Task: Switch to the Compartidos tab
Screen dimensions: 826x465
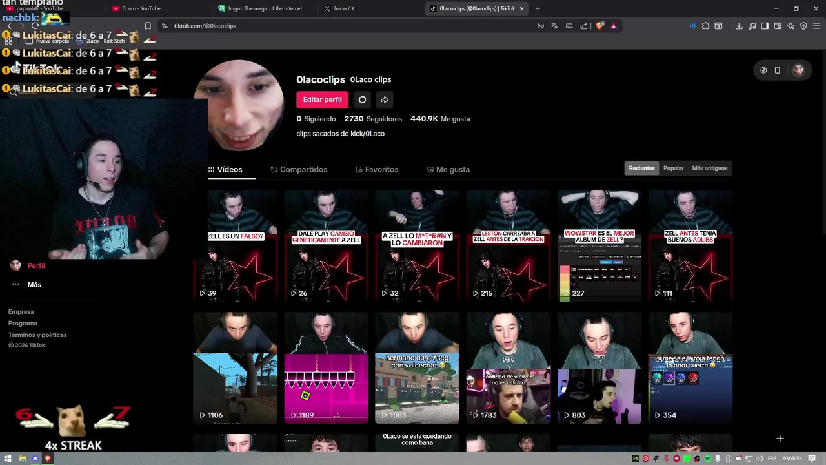Action: (x=299, y=169)
